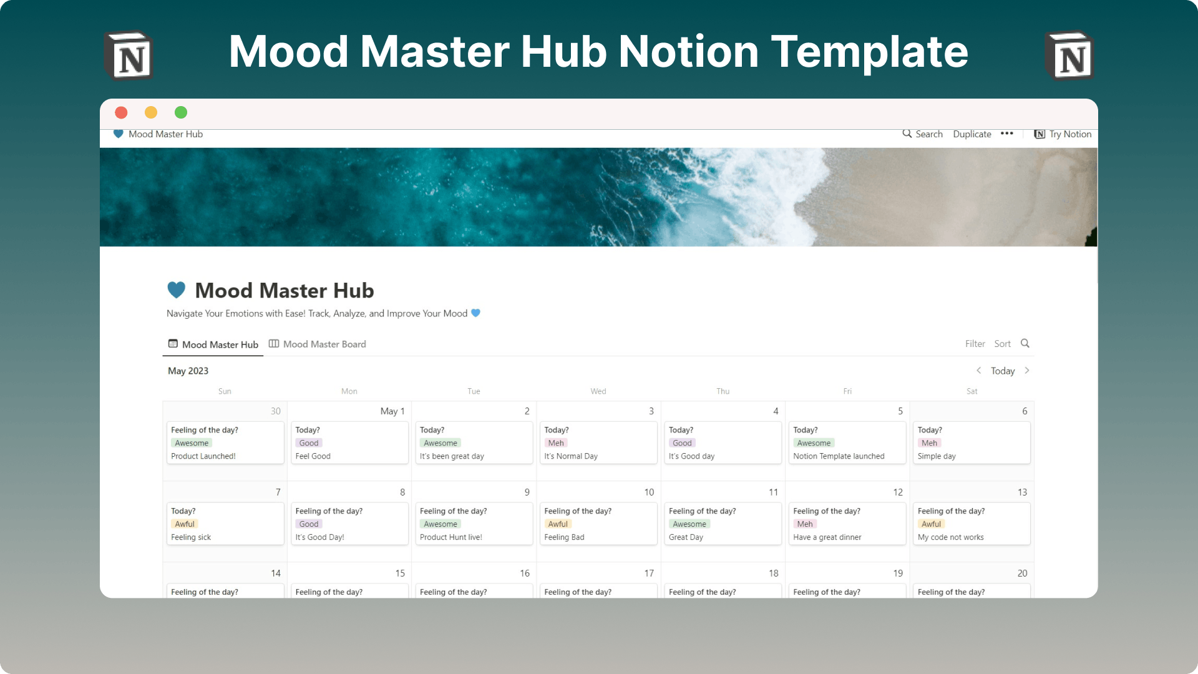Click the Meh tag on May 12
1198x674 pixels.
coord(805,524)
